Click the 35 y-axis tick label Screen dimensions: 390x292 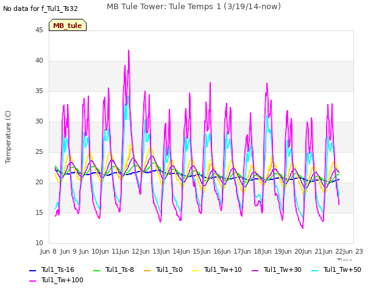point(39,91)
